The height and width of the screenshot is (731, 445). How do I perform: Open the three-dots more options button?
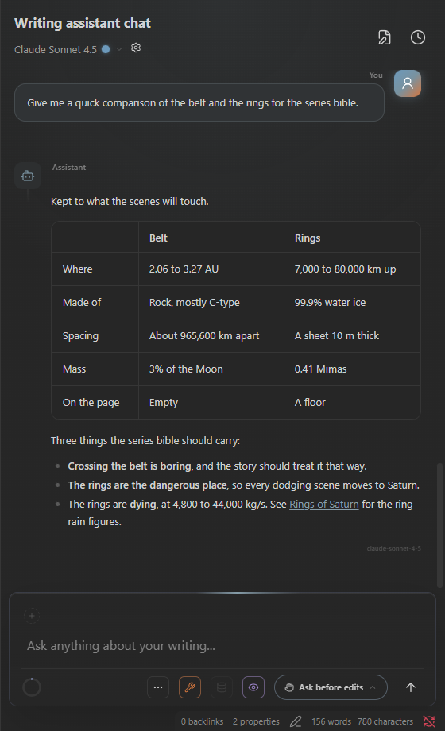point(158,687)
